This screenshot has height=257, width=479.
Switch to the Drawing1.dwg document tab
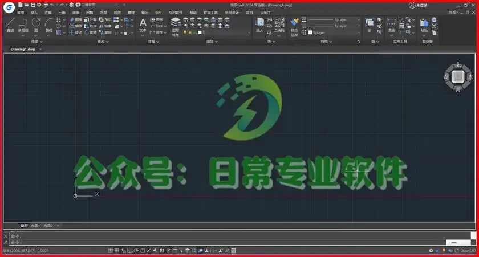tap(23, 49)
